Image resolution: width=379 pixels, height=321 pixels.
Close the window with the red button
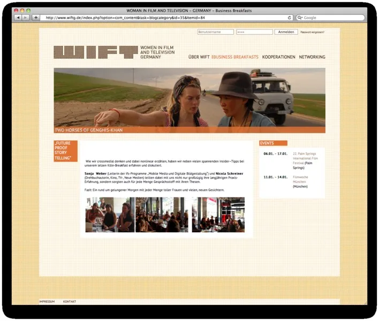tap(16, 10)
